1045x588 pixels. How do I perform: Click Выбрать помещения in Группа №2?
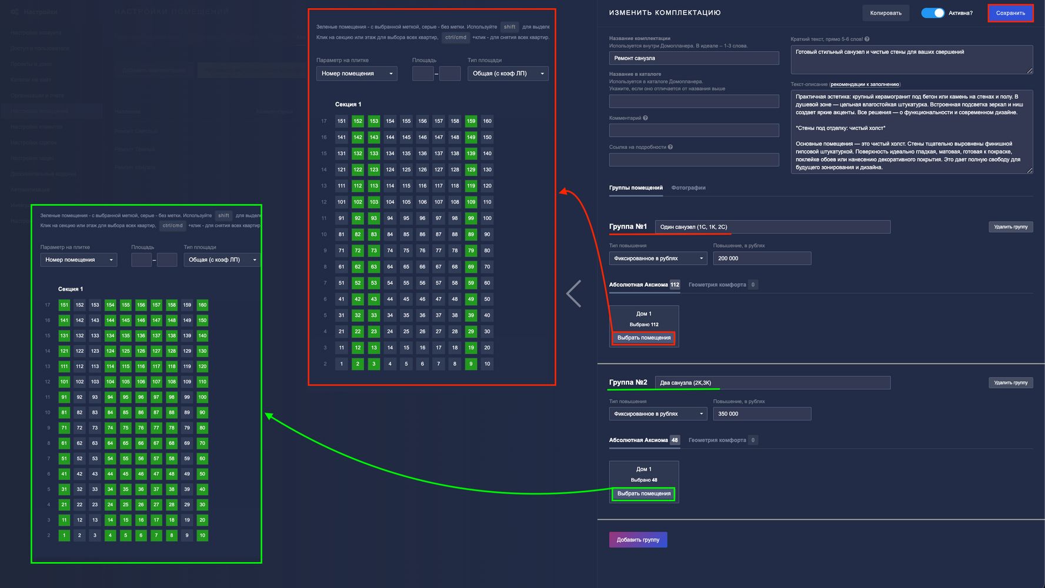coord(643,494)
